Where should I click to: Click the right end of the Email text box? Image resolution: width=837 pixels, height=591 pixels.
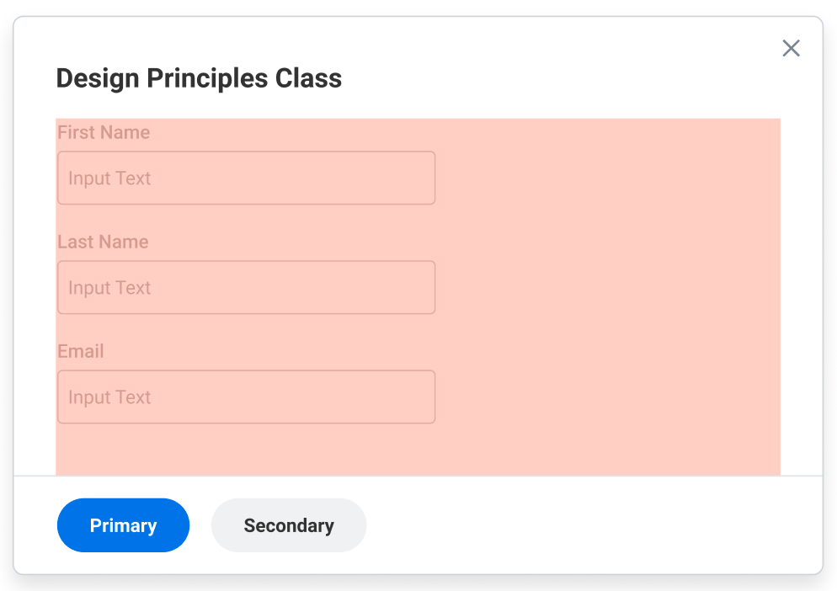[417, 397]
